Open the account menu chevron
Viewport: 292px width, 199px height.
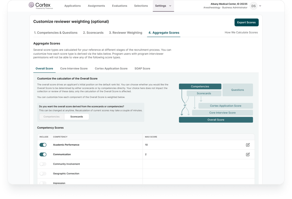(x=260, y=6)
